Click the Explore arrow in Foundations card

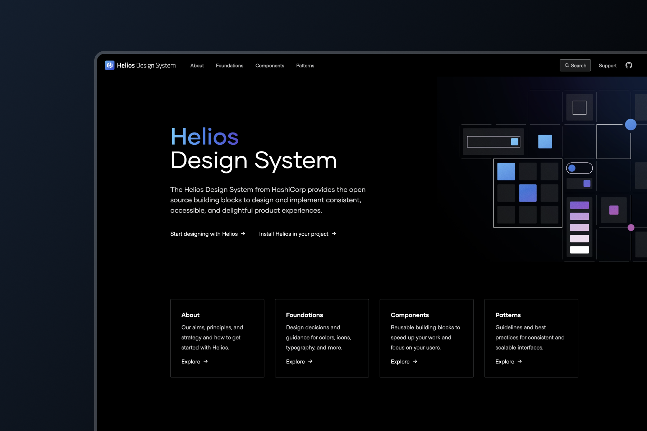coord(310,362)
